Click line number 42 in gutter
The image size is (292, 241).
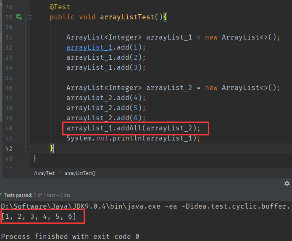tap(9, 148)
